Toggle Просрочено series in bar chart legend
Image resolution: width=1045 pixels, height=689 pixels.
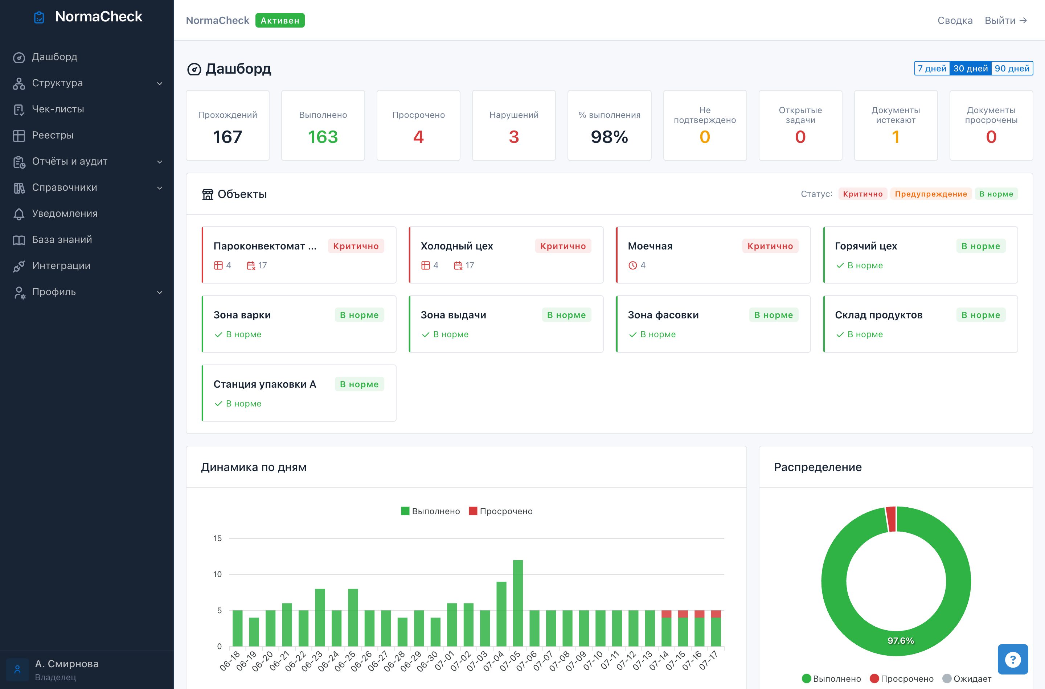point(501,511)
